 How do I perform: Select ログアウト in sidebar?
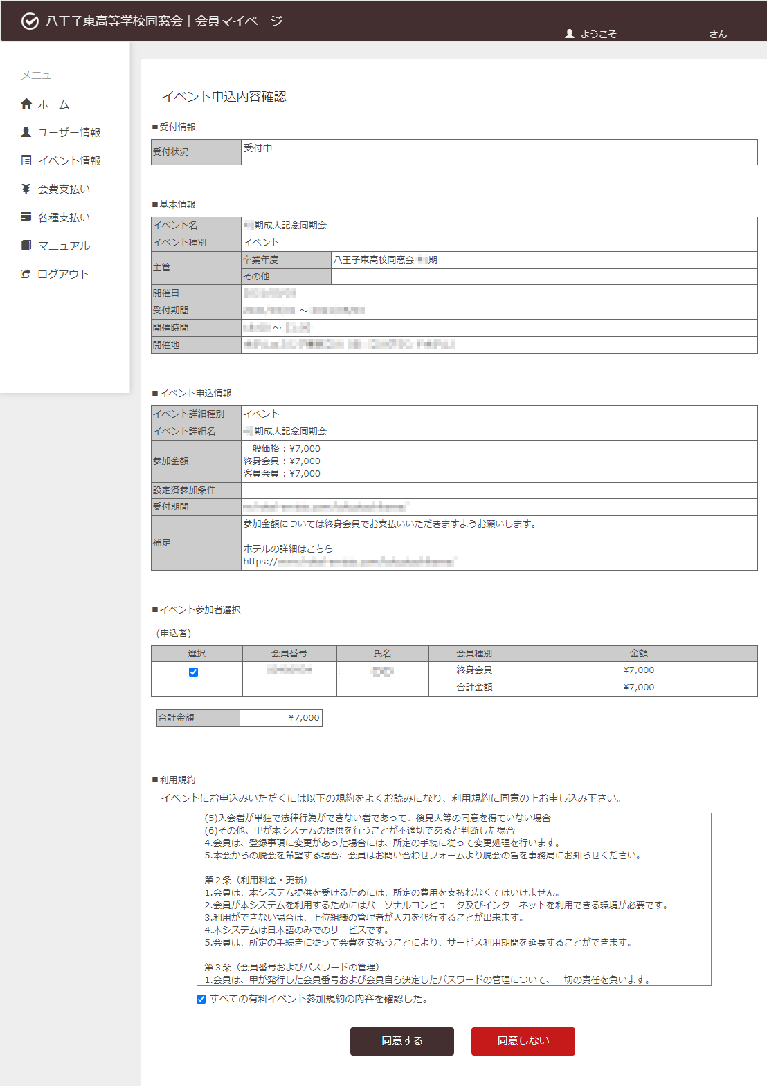click(x=63, y=274)
